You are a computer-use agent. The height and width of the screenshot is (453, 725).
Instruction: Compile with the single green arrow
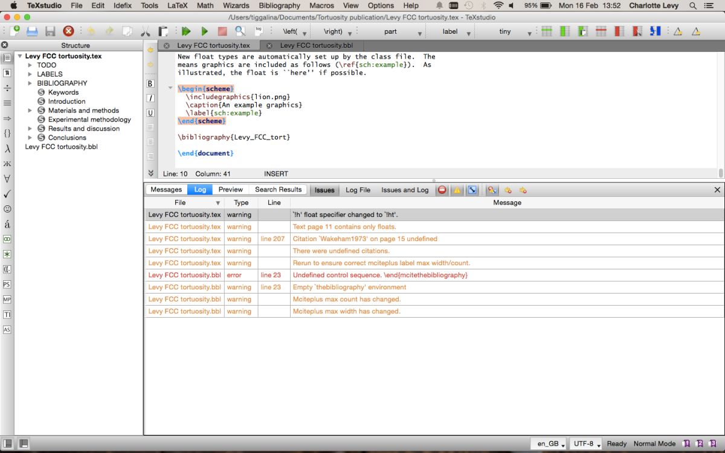pyautogui.click(x=204, y=31)
